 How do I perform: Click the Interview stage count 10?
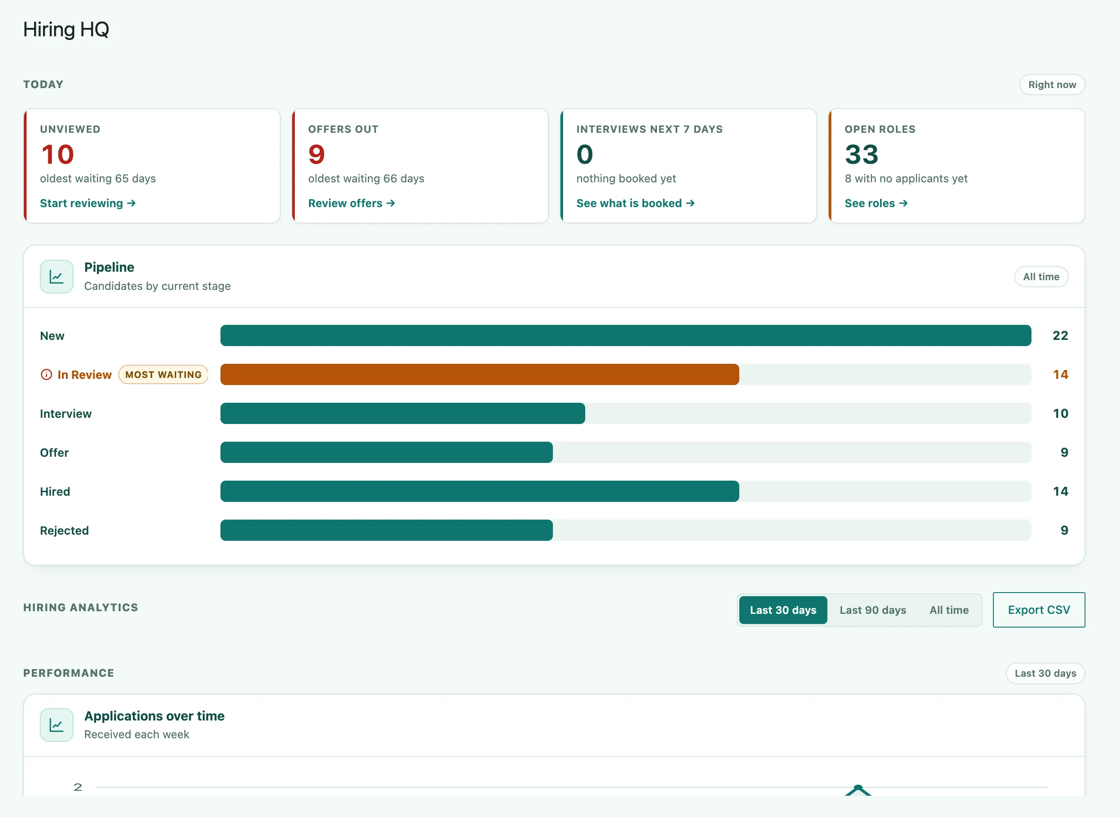(x=1060, y=413)
